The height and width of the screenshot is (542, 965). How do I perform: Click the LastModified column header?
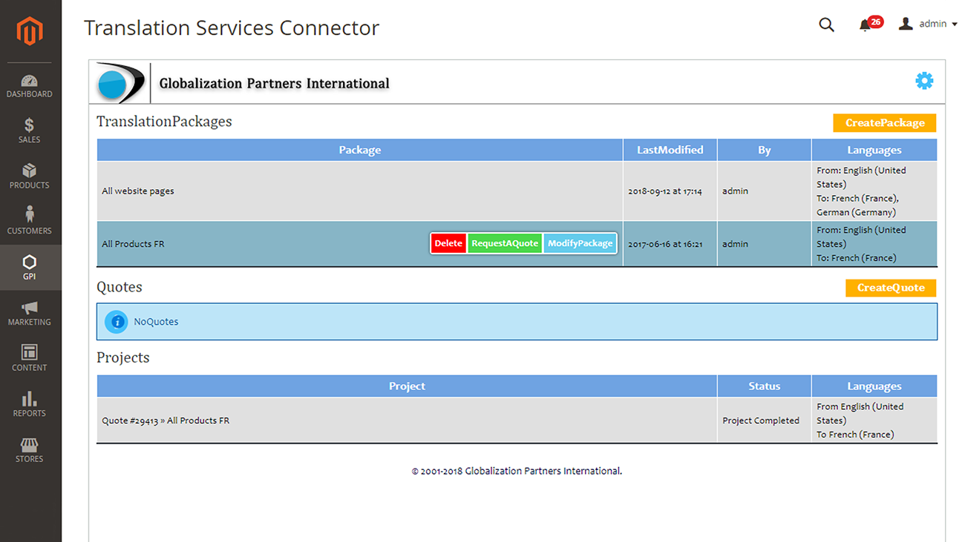pos(670,150)
